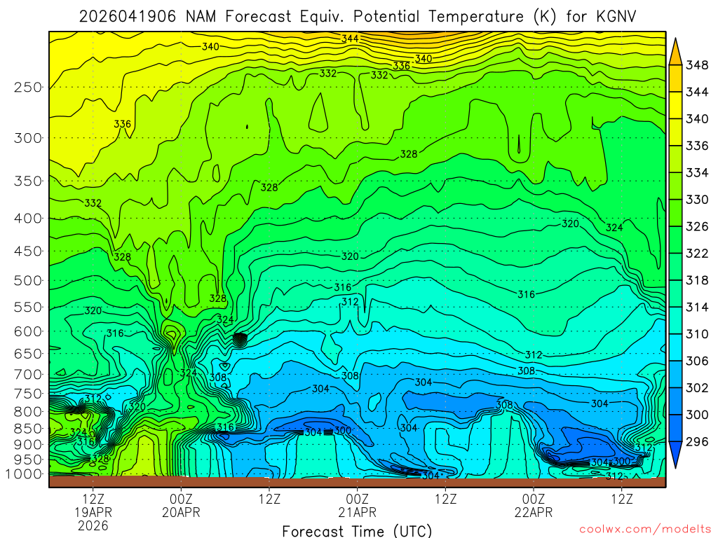
Task: Click the colorbar legend value 314
Action: (x=697, y=307)
